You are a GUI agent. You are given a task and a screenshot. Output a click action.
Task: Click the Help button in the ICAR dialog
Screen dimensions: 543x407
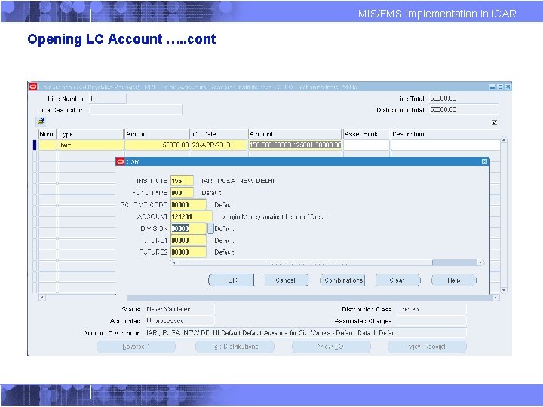454,280
